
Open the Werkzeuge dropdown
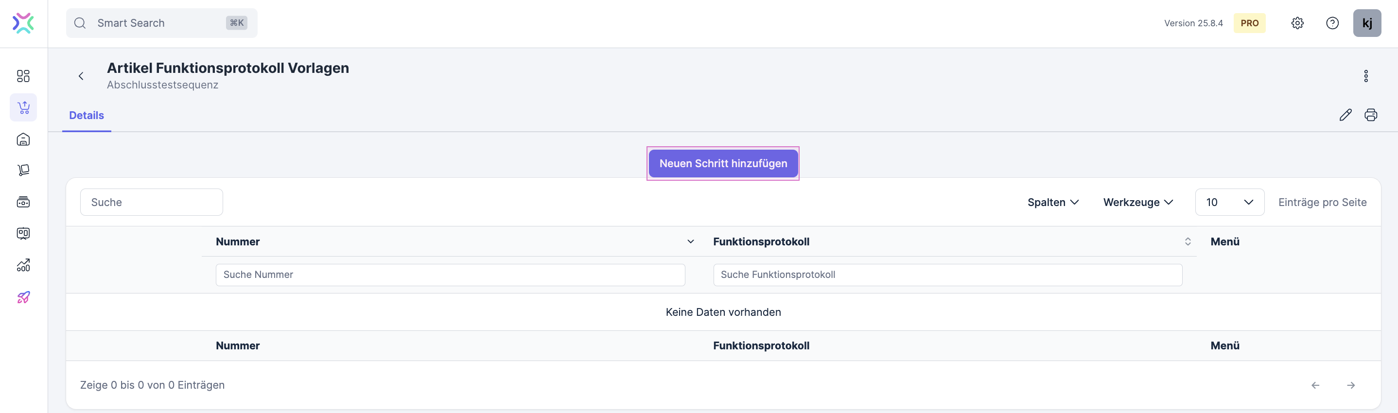[1138, 203]
